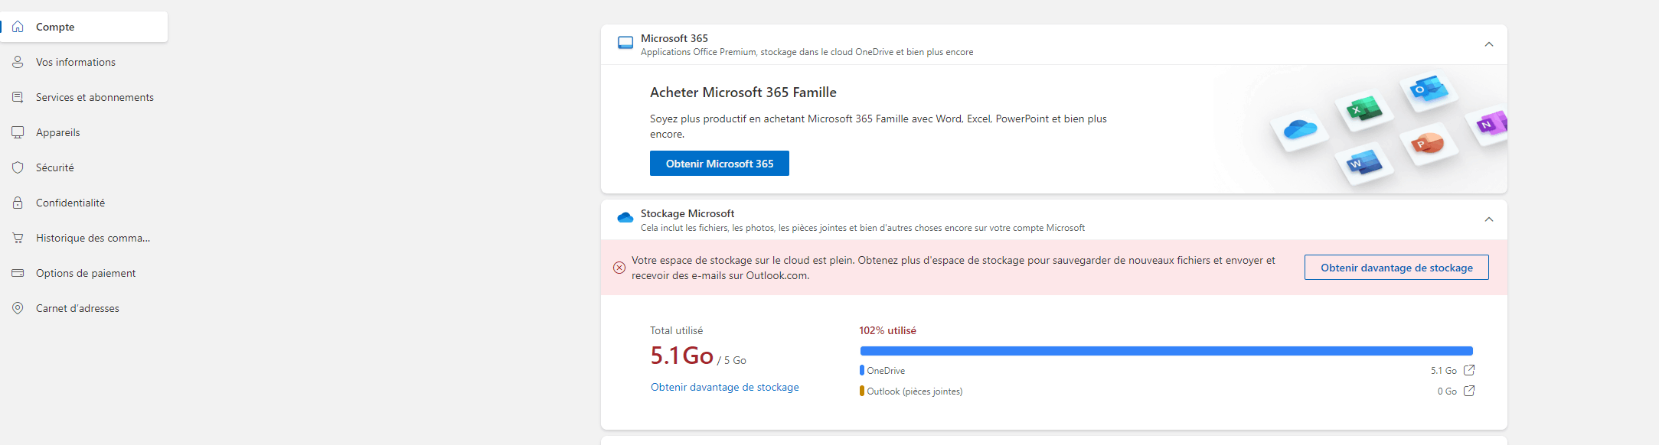1659x445 pixels.
Task: Collapse the Microsoft 365 card
Action: tap(1489, 44)
